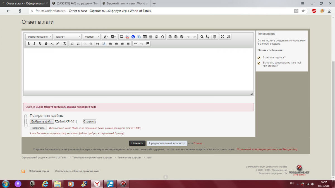
Task: Apply superscript formatting
Action: click(x=58, y=44)
